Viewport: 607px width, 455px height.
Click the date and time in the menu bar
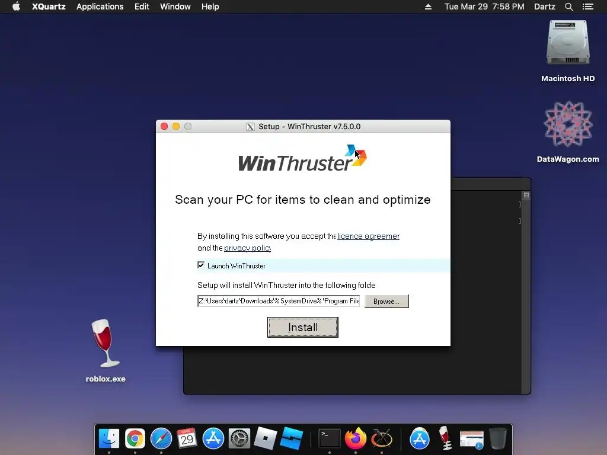(484, 7)
